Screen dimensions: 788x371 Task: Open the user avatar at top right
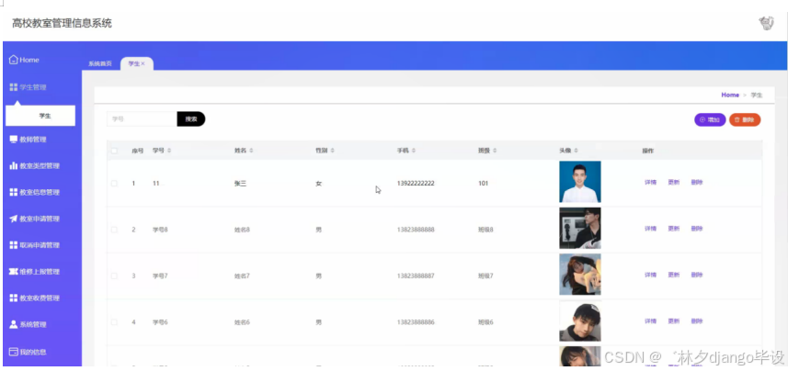click(x=766, y=23)
